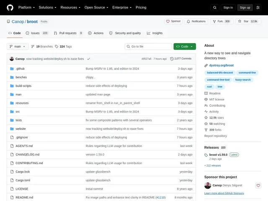Click the Go to file search field
This screenshot has width=268, height=201.
click(x=148, y=46)
